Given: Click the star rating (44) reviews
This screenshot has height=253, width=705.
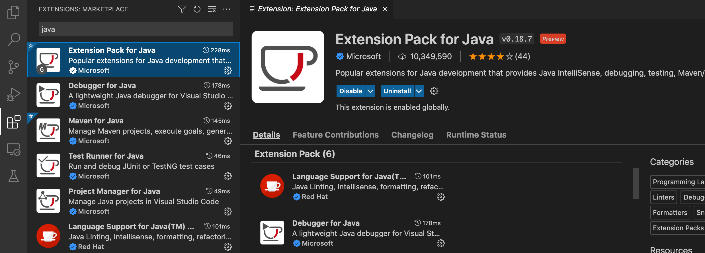Looking at the screenshot, I should pos(499,56).
